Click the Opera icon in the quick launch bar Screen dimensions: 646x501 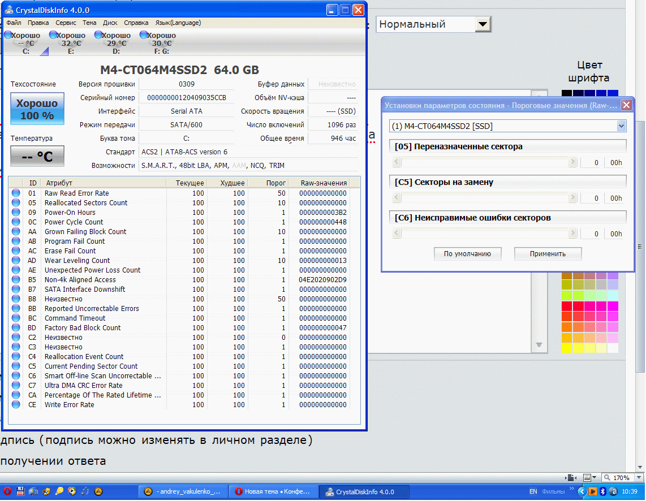pos(7,491)
